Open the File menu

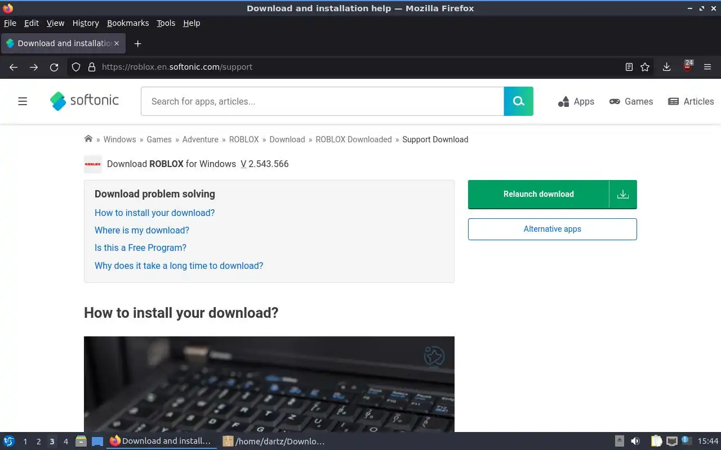pos(10,23)
